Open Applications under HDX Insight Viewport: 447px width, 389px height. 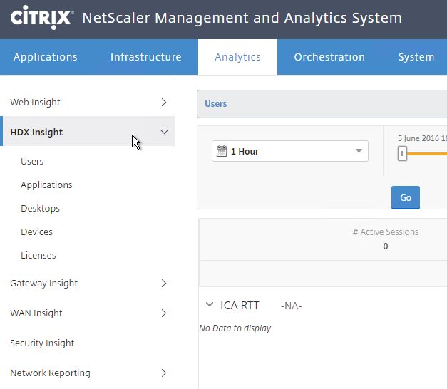(x=46, y=185)
